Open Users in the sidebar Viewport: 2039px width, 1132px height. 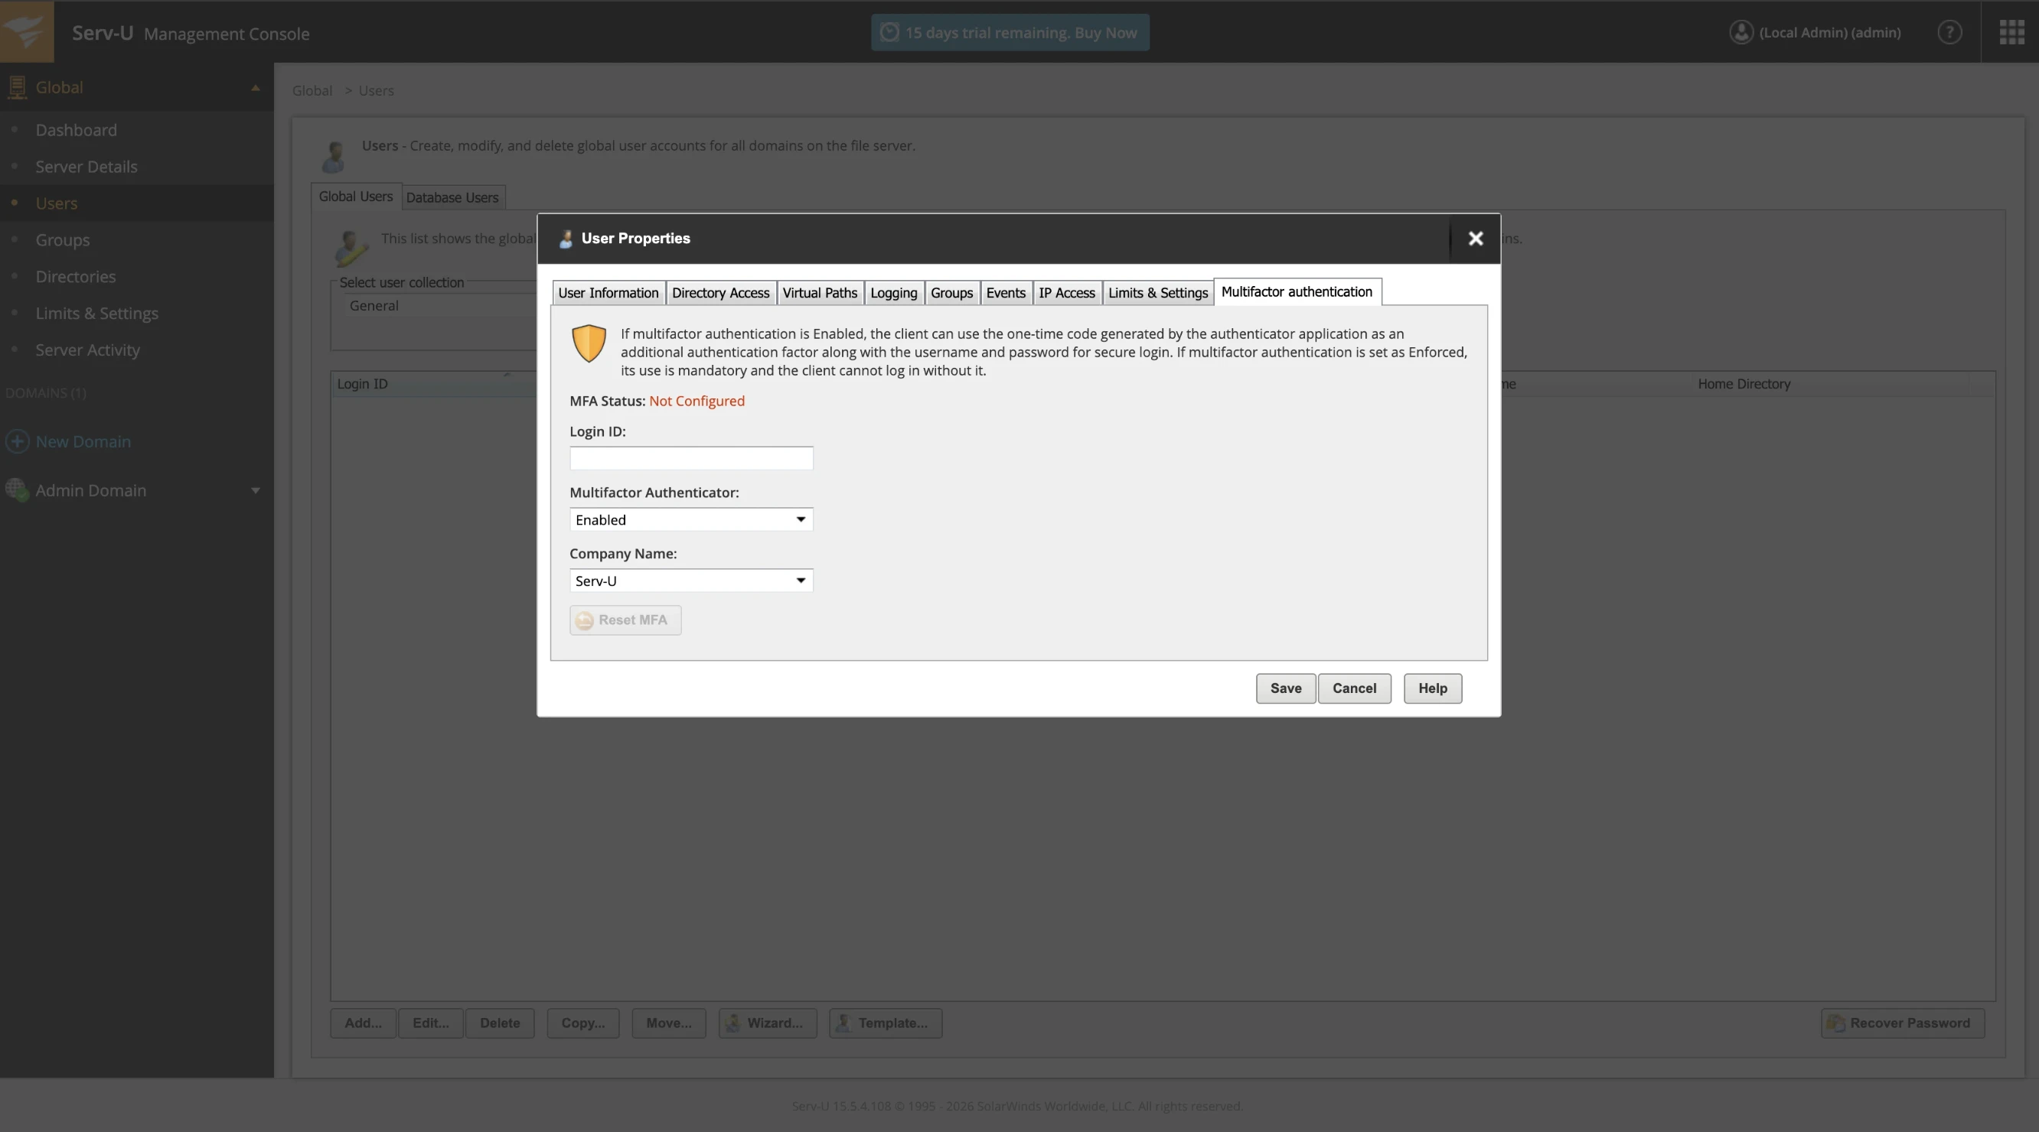click(x=56, y=203)
